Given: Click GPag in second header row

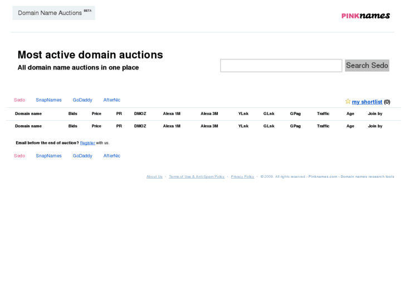Looking at the screenshot, I should 295,126.
